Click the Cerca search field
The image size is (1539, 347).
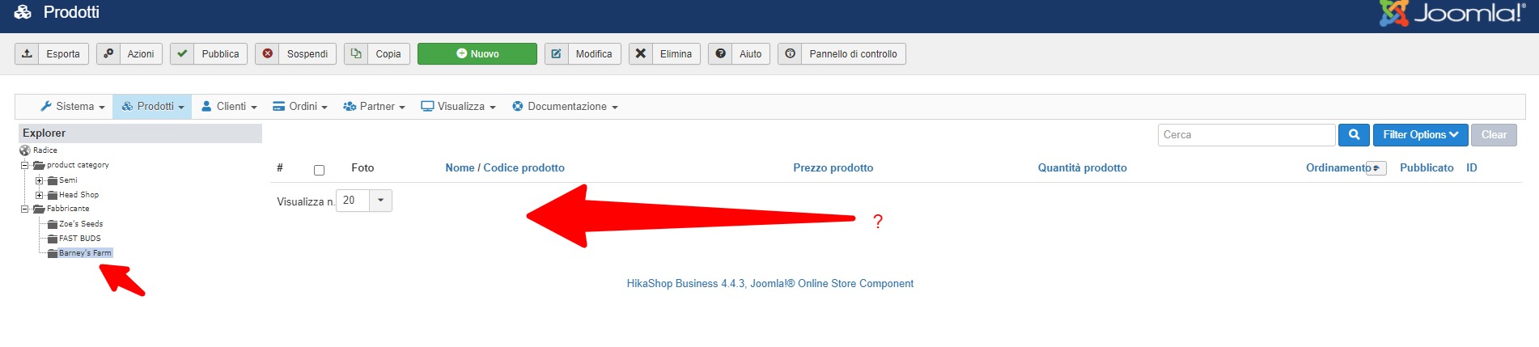(1246, 135)
